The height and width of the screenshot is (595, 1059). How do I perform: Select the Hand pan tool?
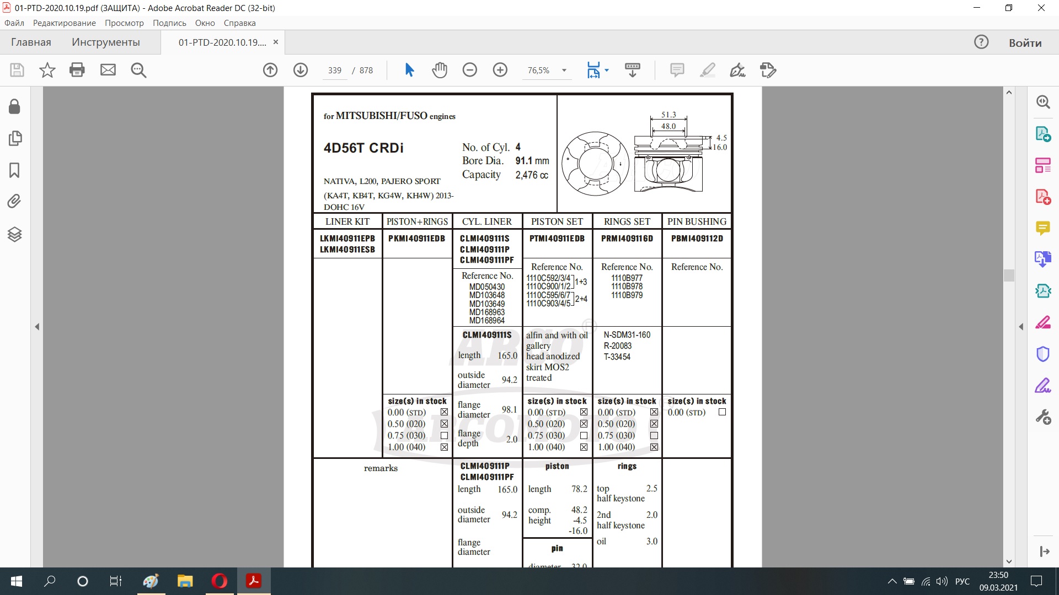439,70
